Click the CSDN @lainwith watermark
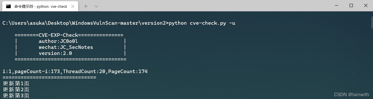This screenshot has height=99, width=373. click(352, 95)
